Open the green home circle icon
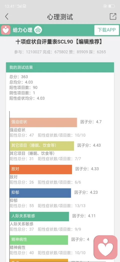The image size is (120, 262). coord(38,30)
